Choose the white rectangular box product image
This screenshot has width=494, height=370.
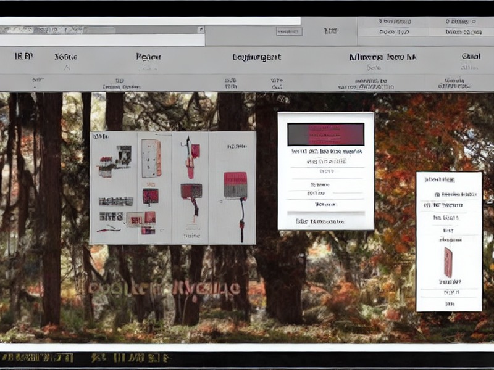click(x=151, y=158)
